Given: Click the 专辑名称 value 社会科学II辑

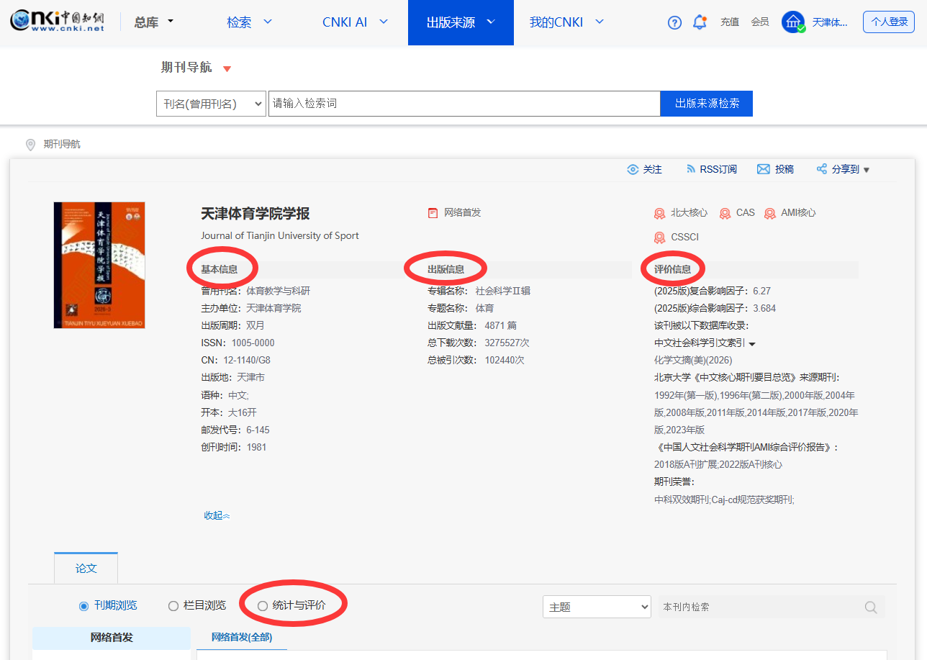Looking at the screenshot, I should 503,291.
